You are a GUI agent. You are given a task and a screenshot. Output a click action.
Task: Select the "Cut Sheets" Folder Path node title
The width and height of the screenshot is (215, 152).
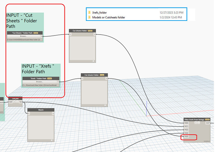point(22,33)
